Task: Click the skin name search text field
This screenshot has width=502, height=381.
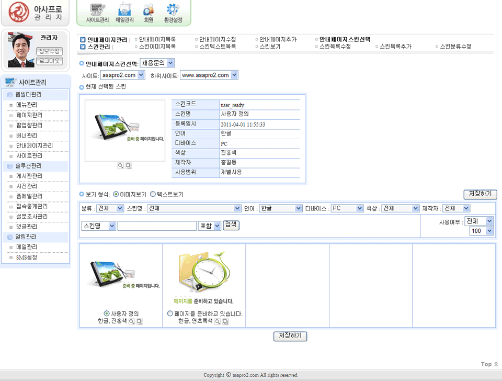Action: click(x=157, y=226)
